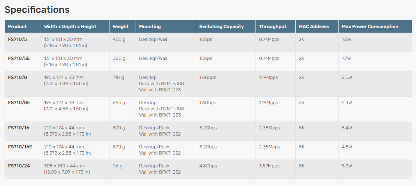416x186 pixels.
Task: Click the 1.6 g weight value
Action: [118, 166]
